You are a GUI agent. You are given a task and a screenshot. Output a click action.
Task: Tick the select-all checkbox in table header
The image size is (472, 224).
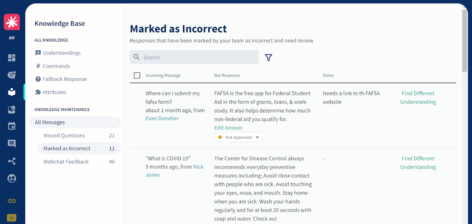pyautogui.click(x=137, y=76)
